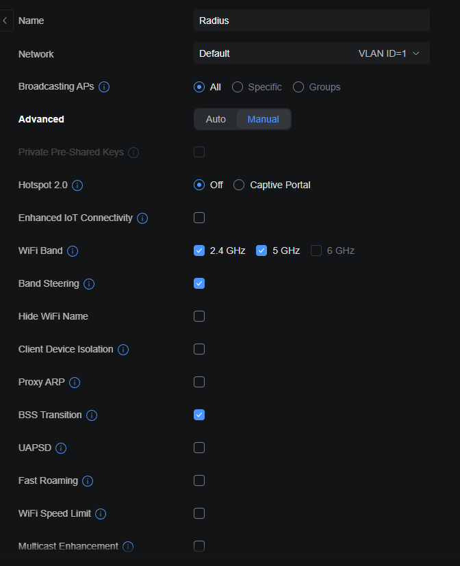The width and height of the screenshot is (460, 566).
Task: Click info icon beside Client Device Isolation
Action: pyautogui.click(x=123, y=350)
